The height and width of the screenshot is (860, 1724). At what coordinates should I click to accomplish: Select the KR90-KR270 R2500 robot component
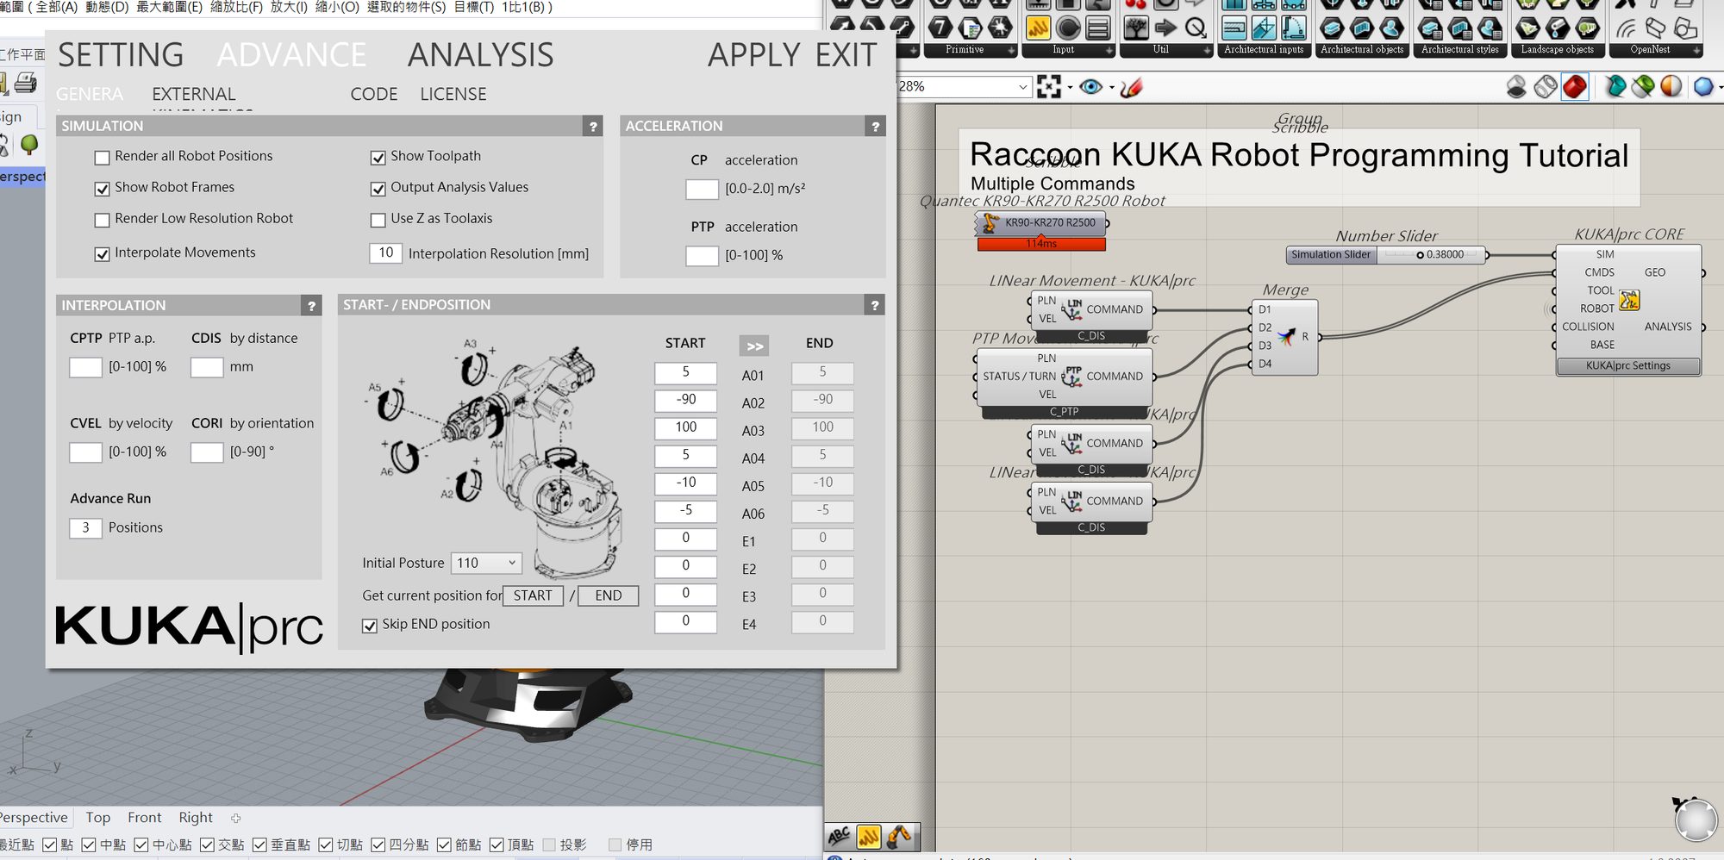[1040, 223]
